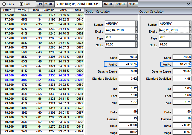192x135 pixels.
Task: Close the panel with the X button
Action: click(188, 4)
